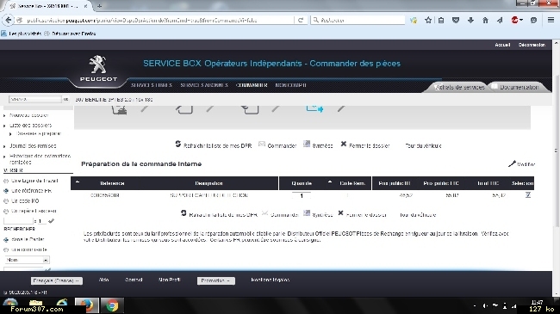Open the Firefox downloads arrow
The width and height of the screenshot is (560, 314).
(470, 21)
